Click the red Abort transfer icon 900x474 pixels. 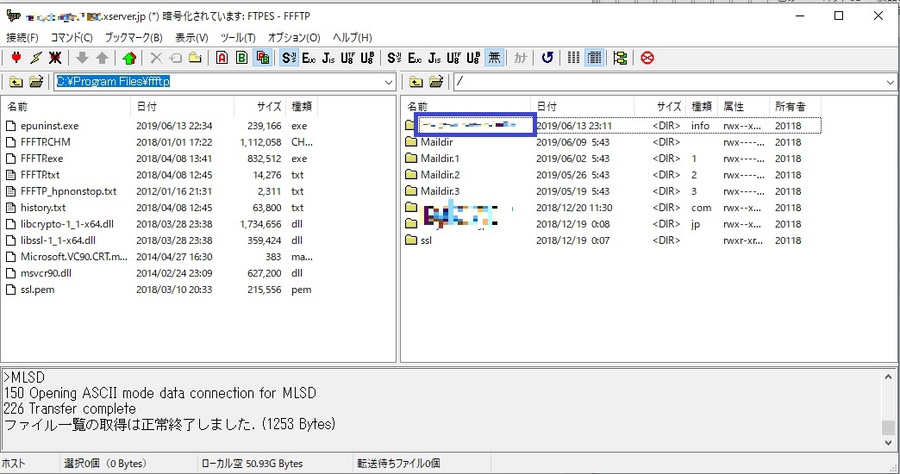click(x=647, y=58)
